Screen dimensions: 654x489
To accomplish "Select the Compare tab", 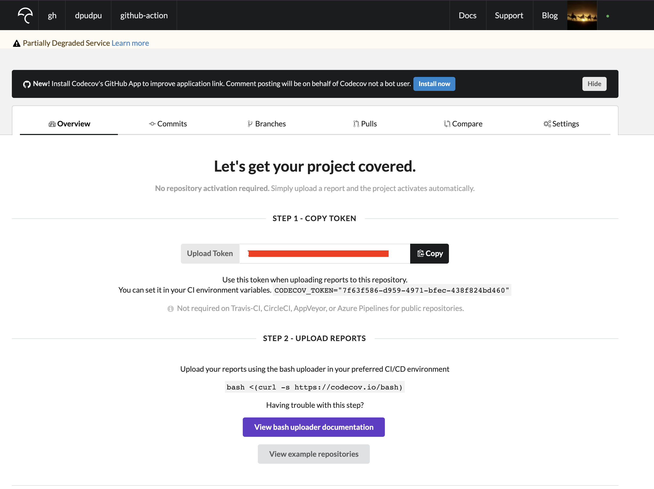I will tap(463, 124).
